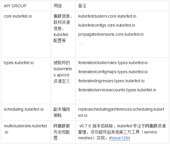The width and height of the screenshot is (170, 144).
Task: Click the 备注 column header
Action: click(x=82, y=6)
